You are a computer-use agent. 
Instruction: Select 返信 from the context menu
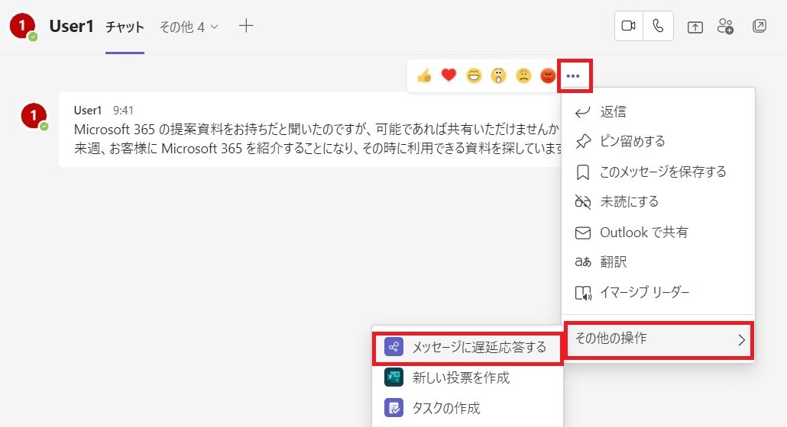click(x=658, y=111)
